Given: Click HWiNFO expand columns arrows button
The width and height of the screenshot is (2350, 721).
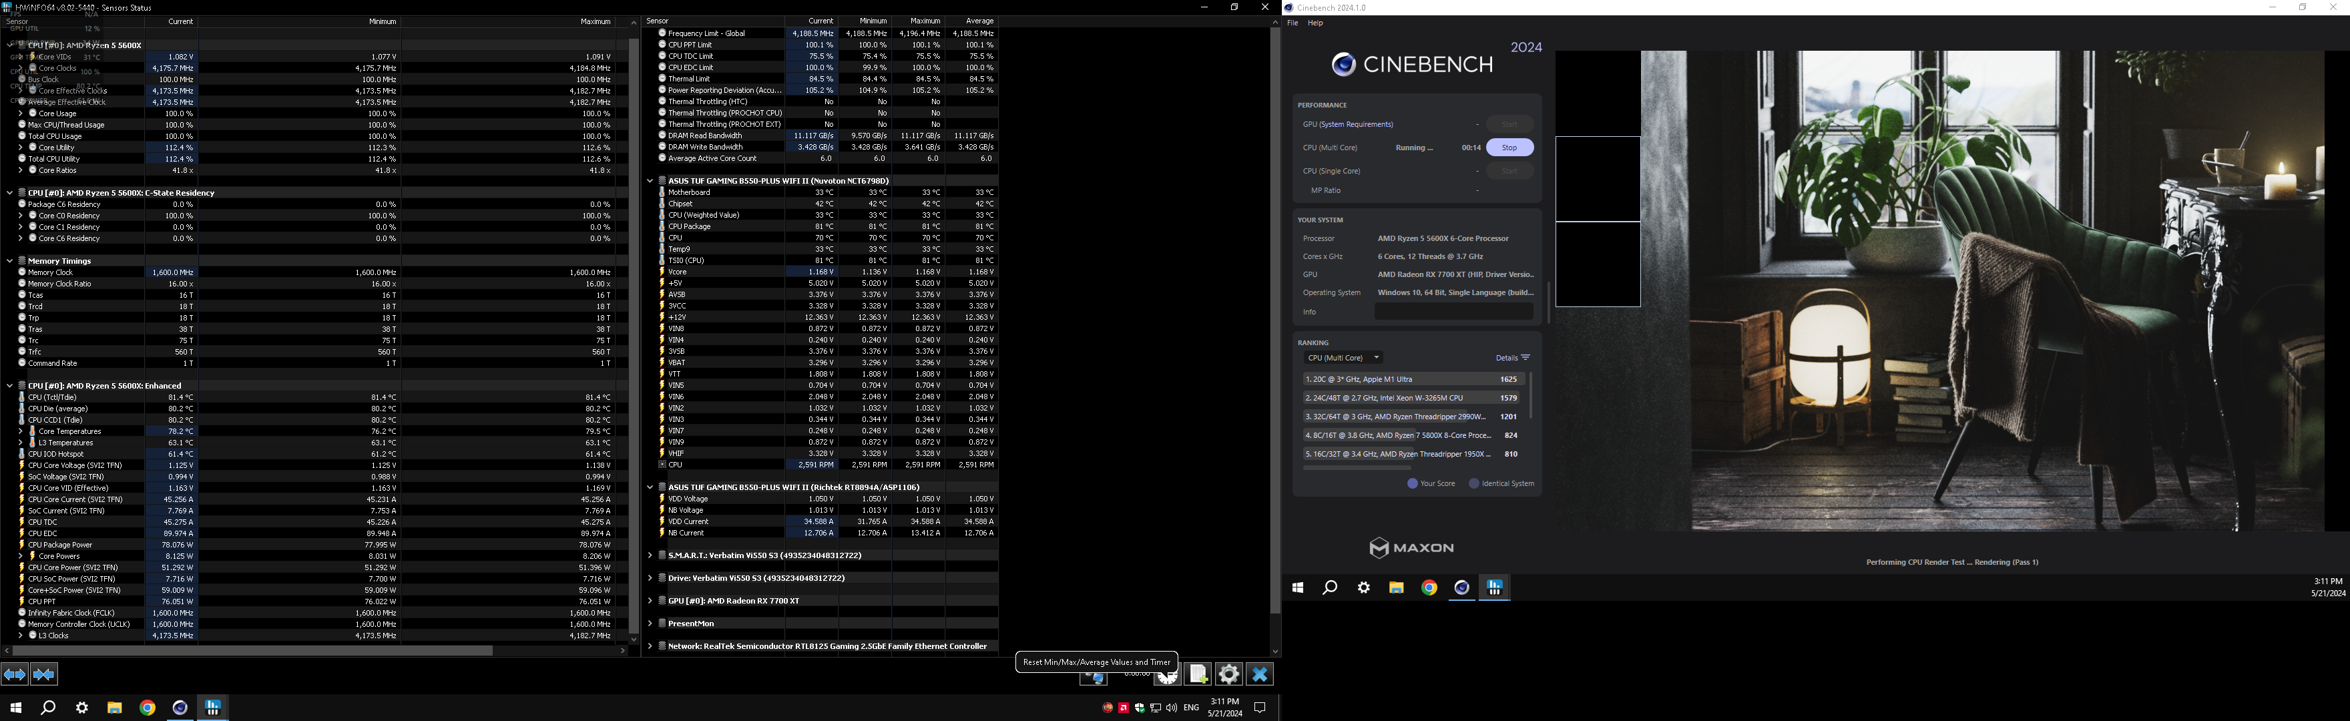Looking at the screenshot, I should click(x=15, y=674).
